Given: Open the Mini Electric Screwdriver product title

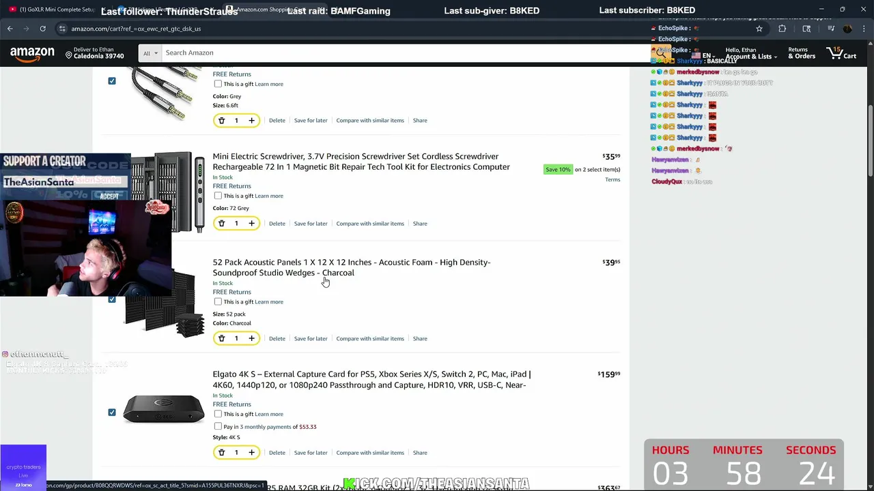Looking at the screenshot, I should click(x=361, y=162).
